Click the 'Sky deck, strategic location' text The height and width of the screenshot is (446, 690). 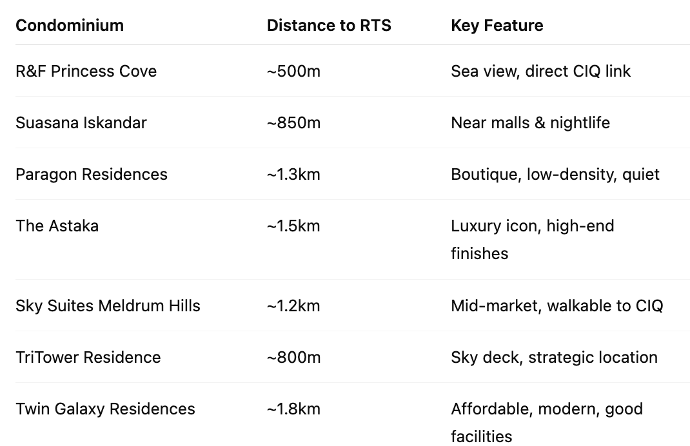(x=554, y=357)
